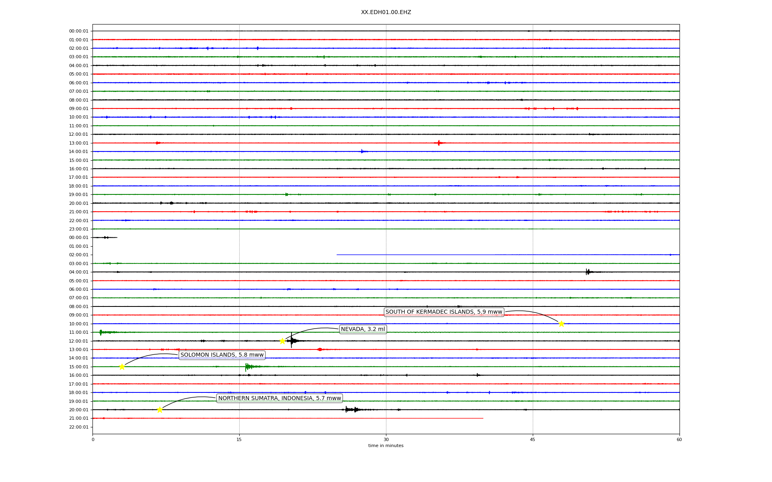Click the yellow star for Northern Sumatra event
The height and width of the screenshot is (482, 772).
point(160,410)
